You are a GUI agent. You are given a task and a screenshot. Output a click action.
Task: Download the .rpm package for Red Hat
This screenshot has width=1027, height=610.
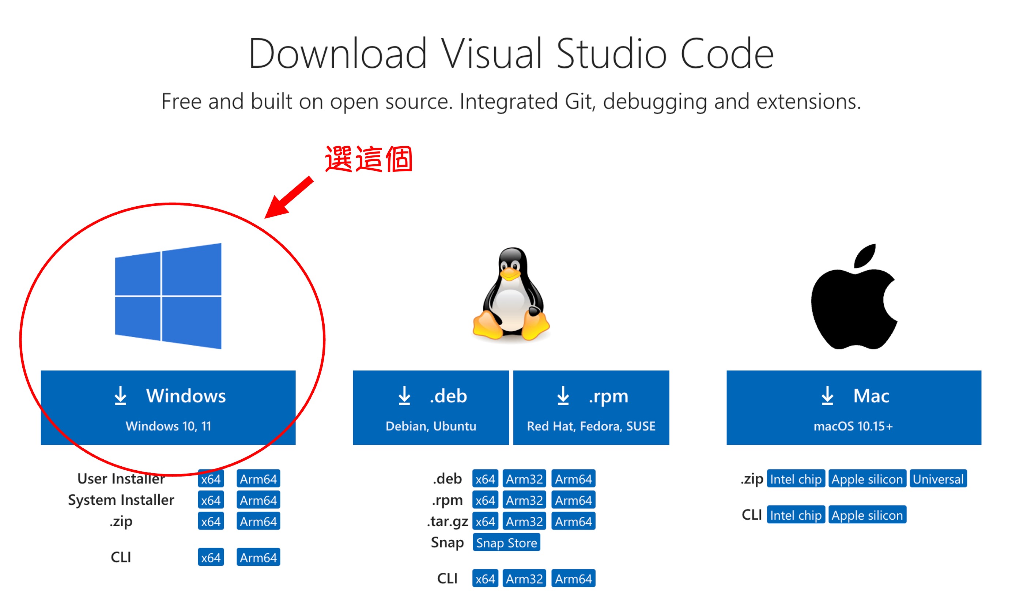[x=591, y=407]
